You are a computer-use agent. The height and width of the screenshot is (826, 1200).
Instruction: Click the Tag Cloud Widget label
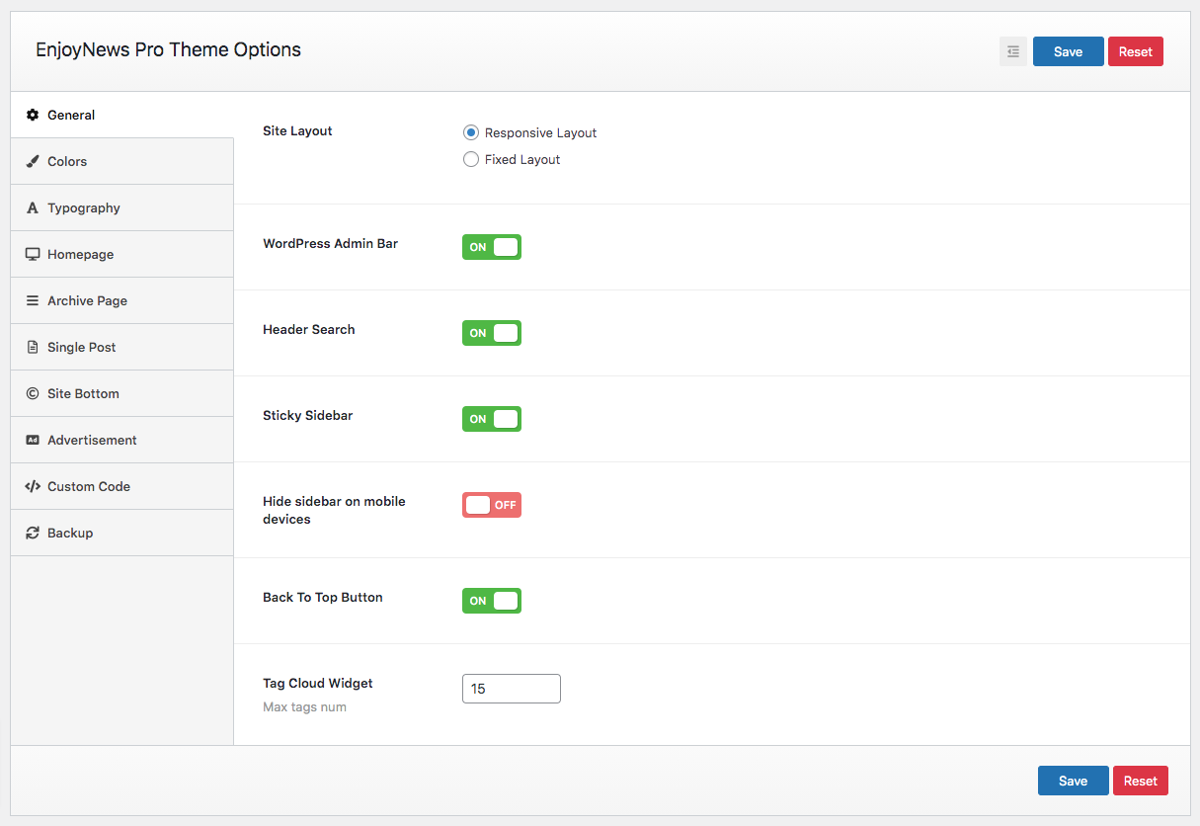coord(318,683)
